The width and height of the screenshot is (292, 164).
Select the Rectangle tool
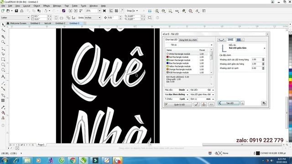(x=3, y=59)
